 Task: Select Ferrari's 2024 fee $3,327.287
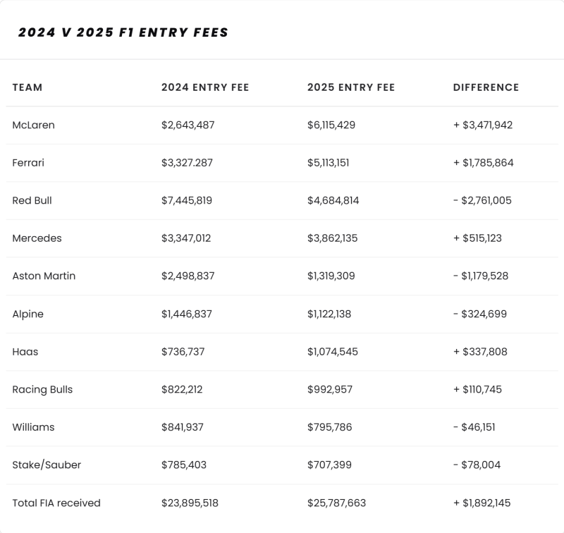tap(187, 163)
